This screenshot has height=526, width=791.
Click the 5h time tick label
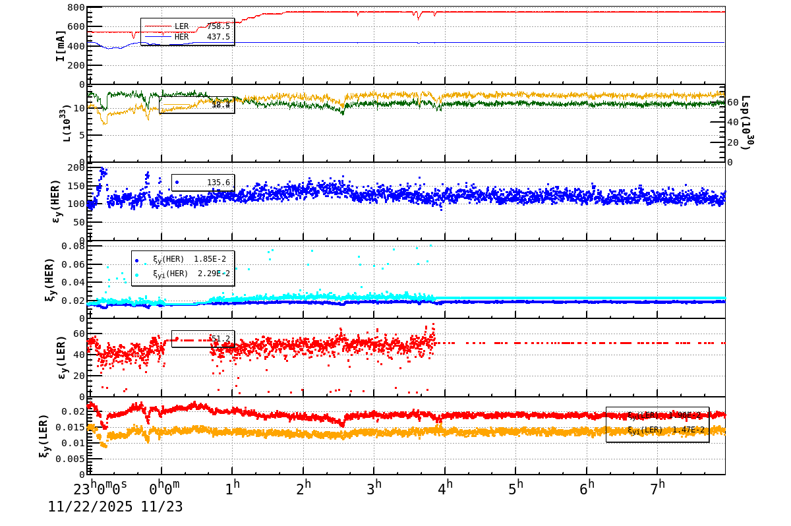pos(516,488)
